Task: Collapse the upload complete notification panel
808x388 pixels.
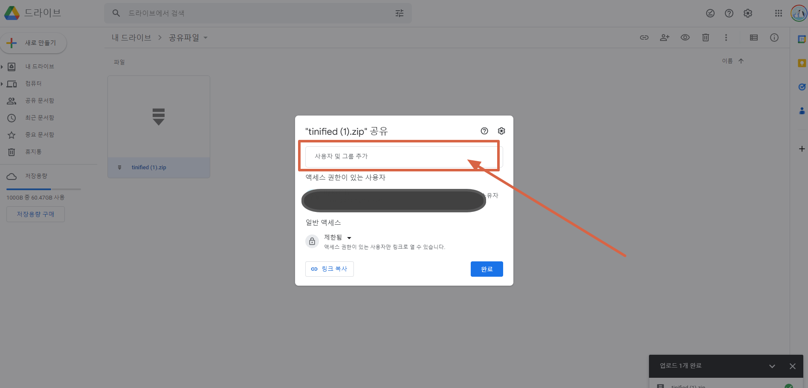Action: (772, 366)
